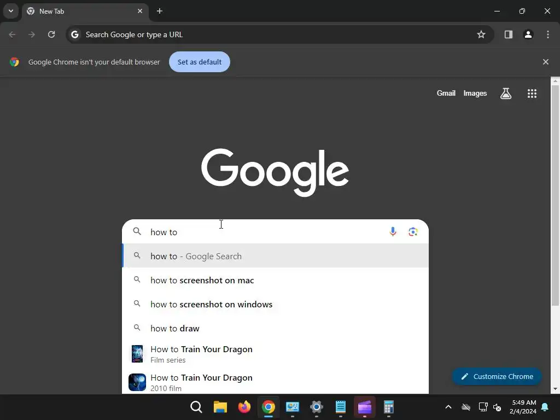560x420 pixels.
Task: Open the Clipchamp video editor icon
Action: click(365, 407)
